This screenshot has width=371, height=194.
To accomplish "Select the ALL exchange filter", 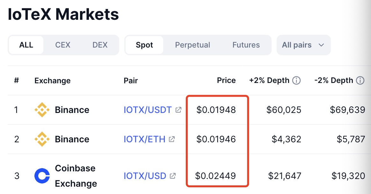I will click(26, 45).
